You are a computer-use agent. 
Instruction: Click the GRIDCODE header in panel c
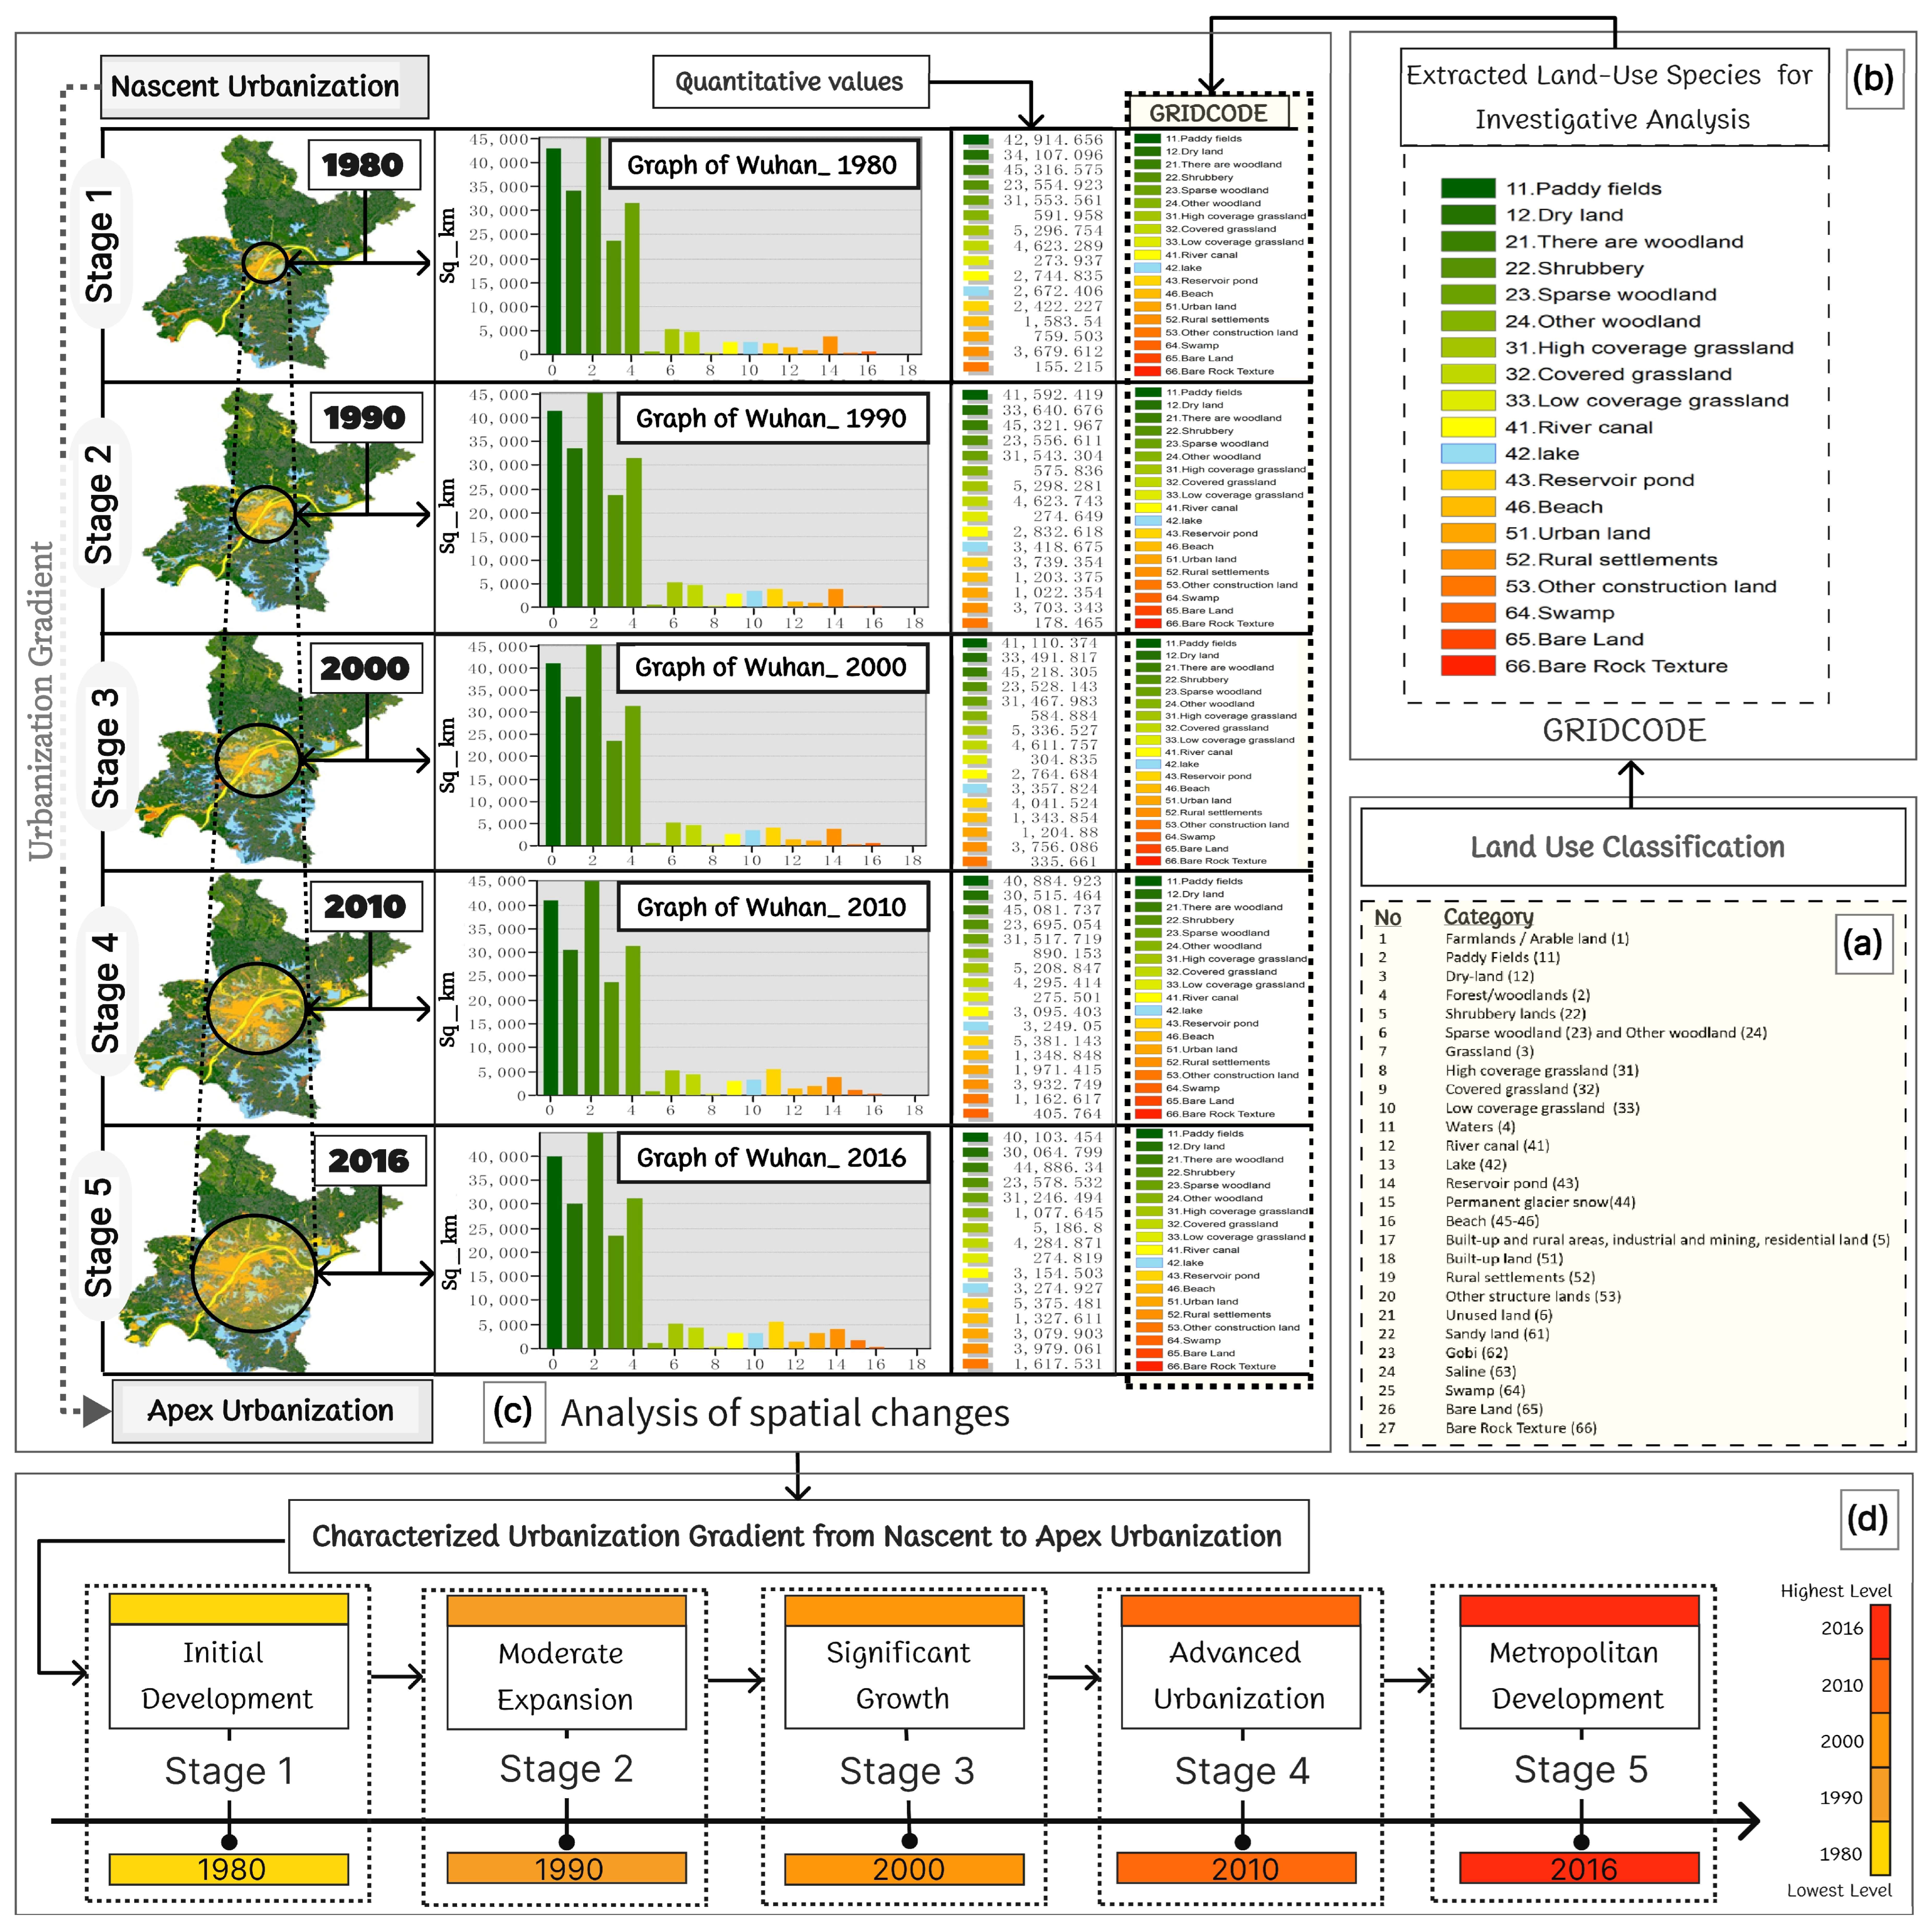coord(1207,113)
